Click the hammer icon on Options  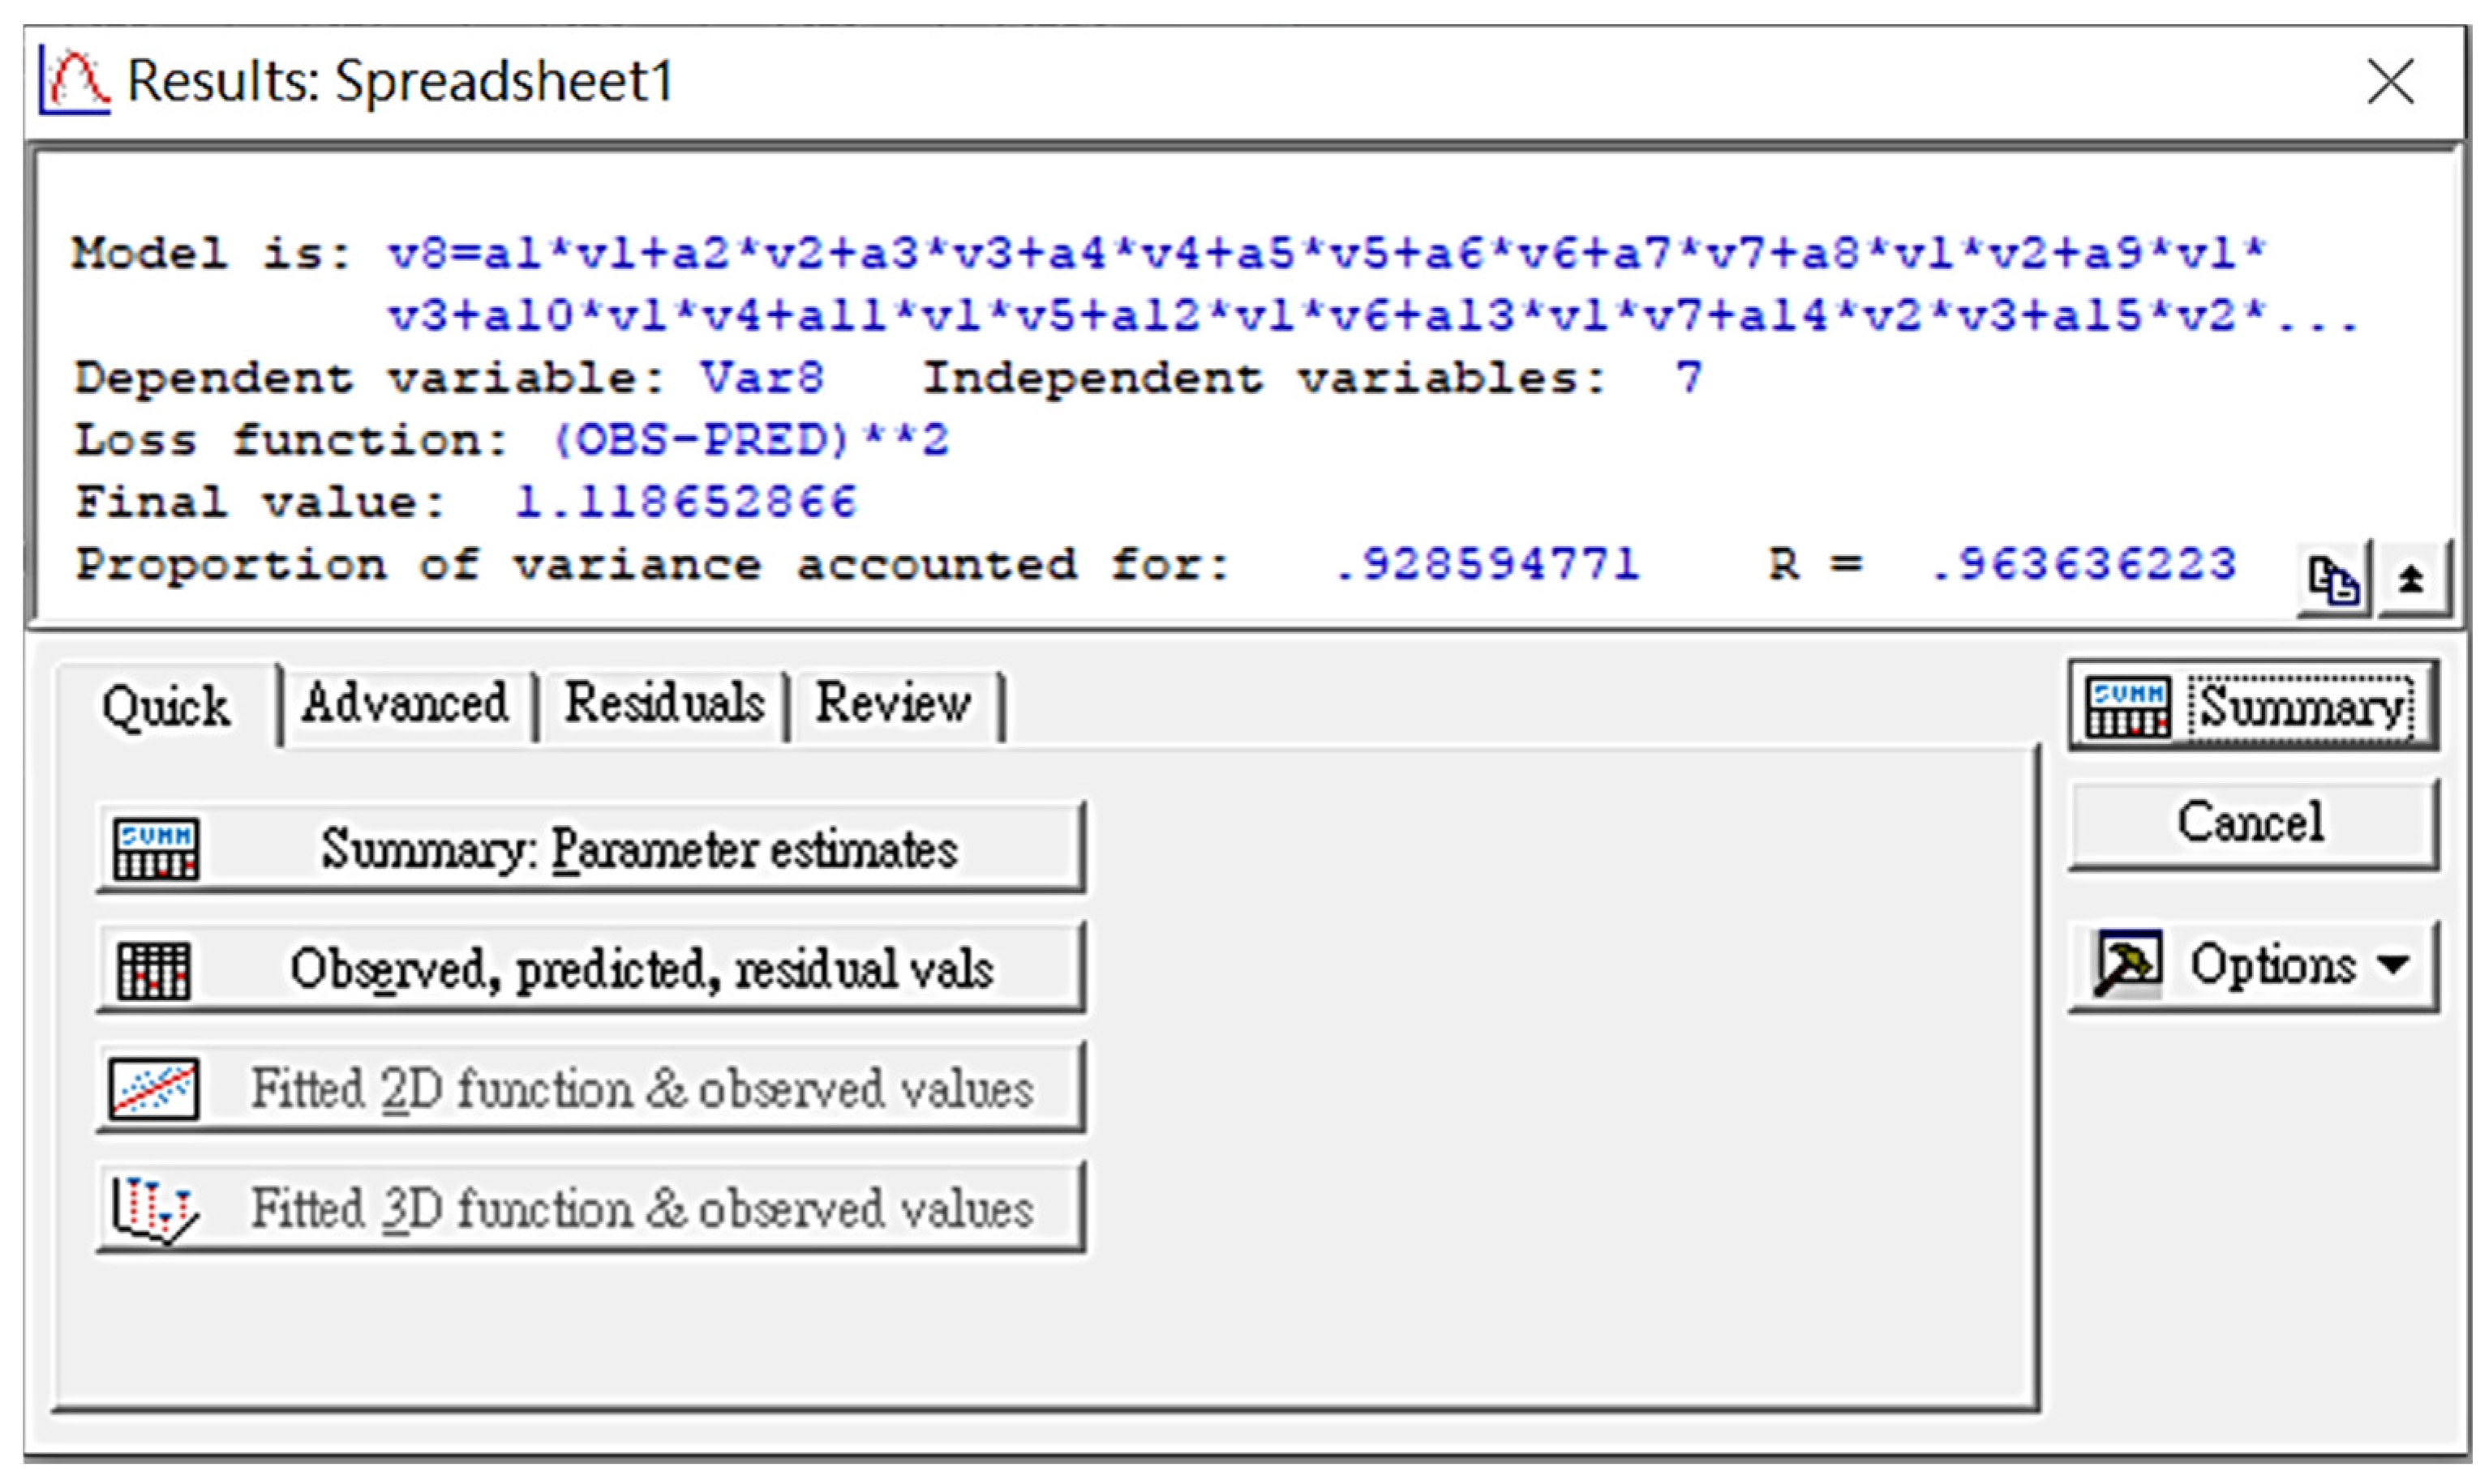coord(2126,964)
